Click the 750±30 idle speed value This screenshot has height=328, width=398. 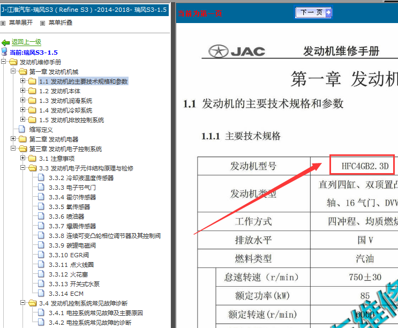point(365,277)
